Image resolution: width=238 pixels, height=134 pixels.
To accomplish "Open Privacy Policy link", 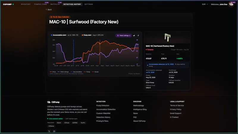I will [176, 109].
